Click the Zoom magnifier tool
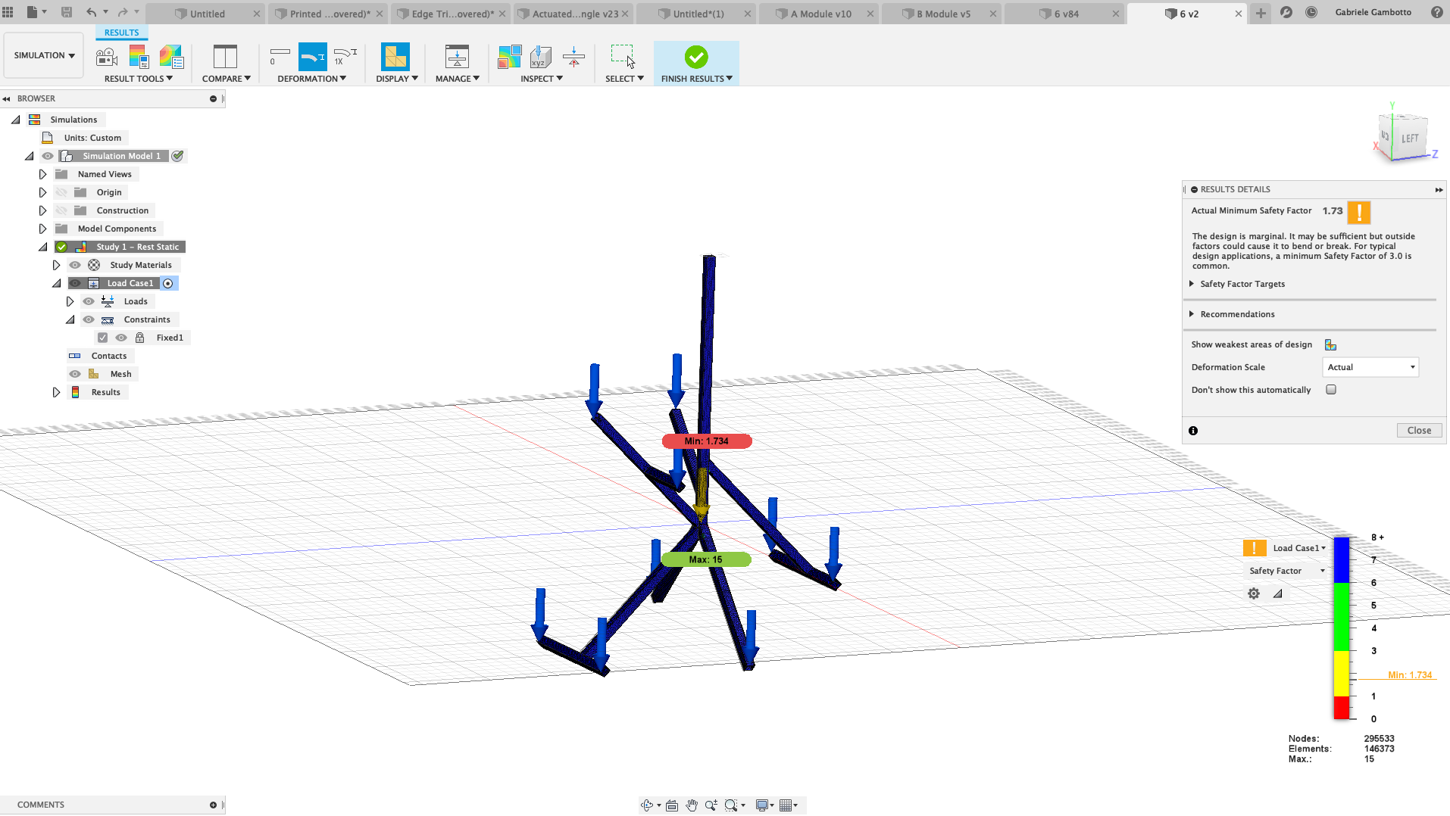 click(x=711, y=805)
